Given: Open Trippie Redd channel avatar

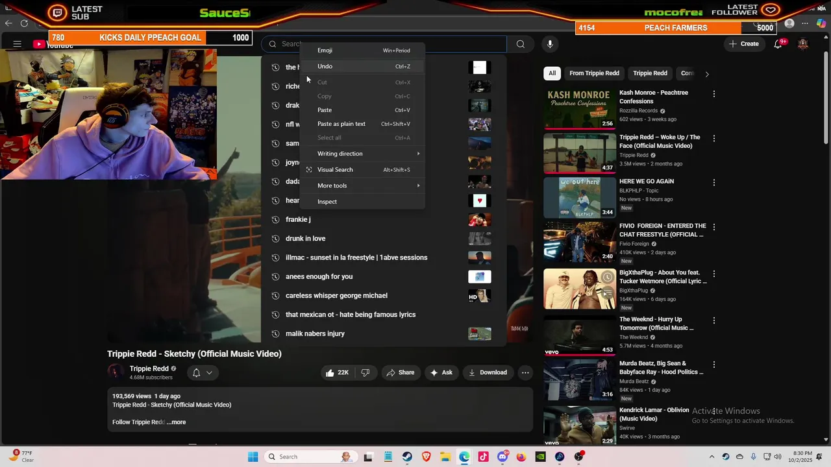Looking at the screenshot, I should pyautogui.click(x=116, y=372).
